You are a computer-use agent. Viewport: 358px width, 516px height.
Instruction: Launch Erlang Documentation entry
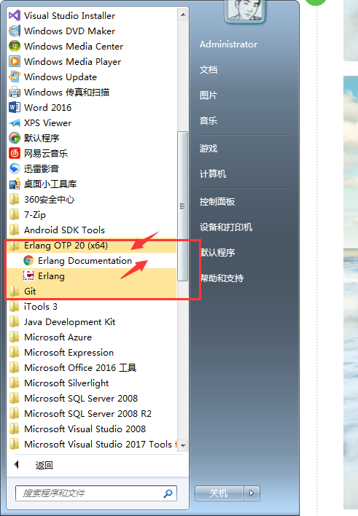point(91,261)
